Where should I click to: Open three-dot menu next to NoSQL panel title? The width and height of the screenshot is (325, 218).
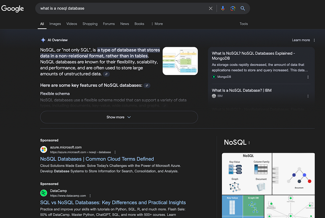pos(249,143)
